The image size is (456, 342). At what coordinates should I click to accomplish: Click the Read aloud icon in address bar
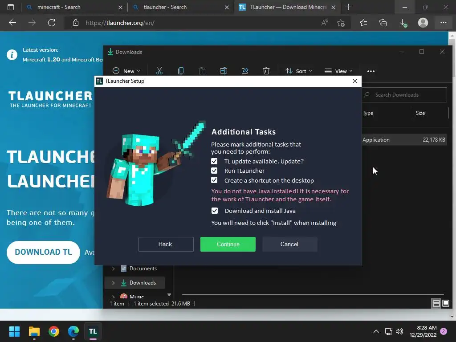[x=325, y=23]
